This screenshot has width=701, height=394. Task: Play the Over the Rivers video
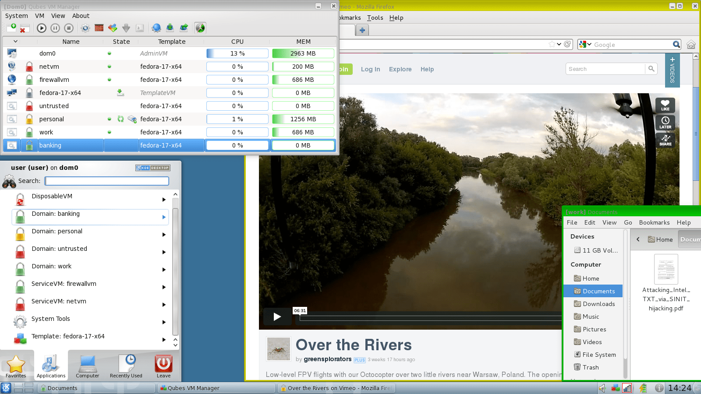(x=277, y=316)
